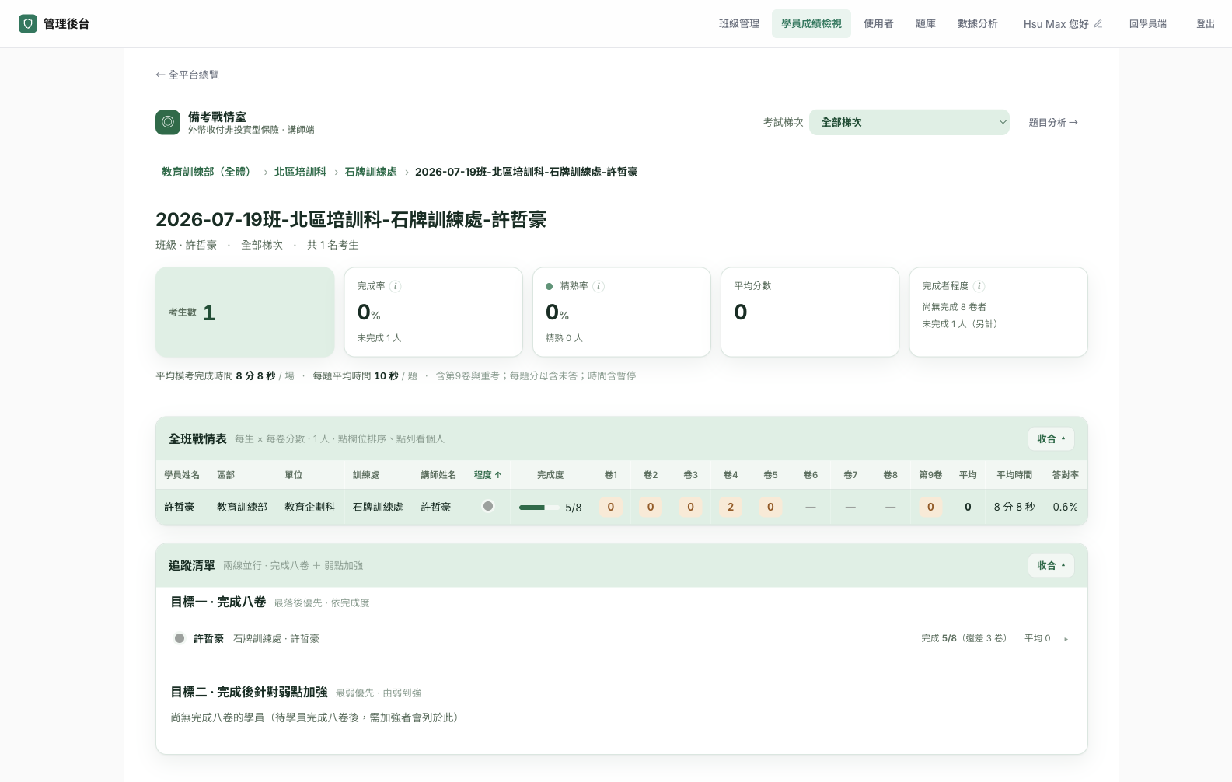Sort by the 平均時間 column header

click(x=1014, y=474)
